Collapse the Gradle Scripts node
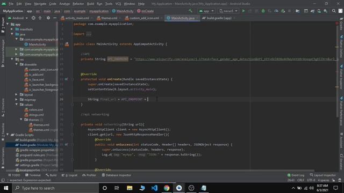Viewport: 344px width, 193px height. tap(8, 135)
